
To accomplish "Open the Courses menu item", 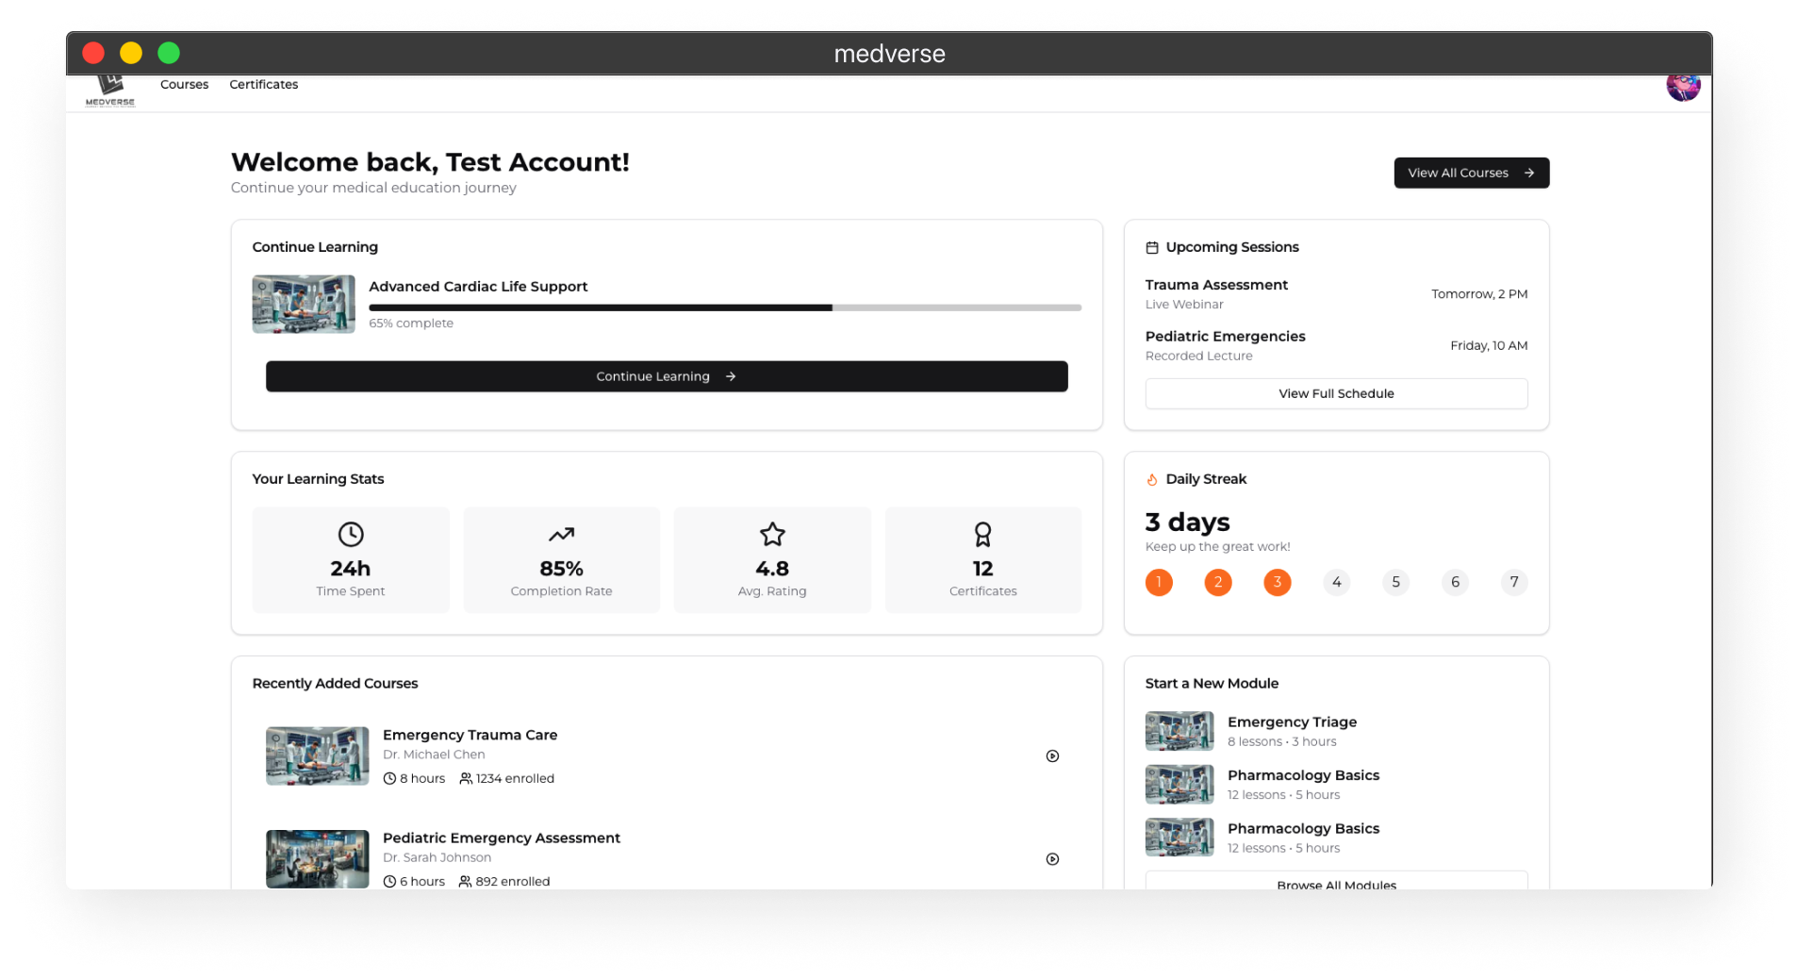I will coord(184,84).
